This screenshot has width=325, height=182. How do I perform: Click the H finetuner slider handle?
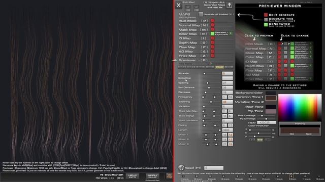coord(250,130)
